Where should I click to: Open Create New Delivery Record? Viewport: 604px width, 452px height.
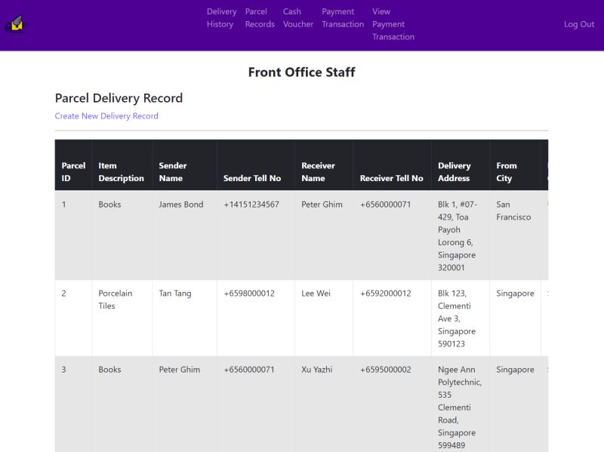click(106, 115)
